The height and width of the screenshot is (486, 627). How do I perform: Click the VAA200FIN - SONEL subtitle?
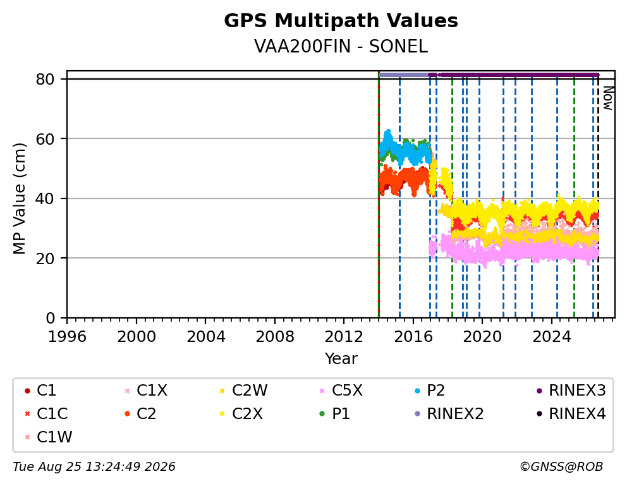point(341,47)
